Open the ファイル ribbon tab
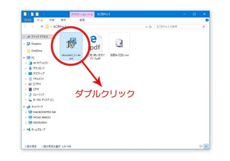 (x=28, y=20)
